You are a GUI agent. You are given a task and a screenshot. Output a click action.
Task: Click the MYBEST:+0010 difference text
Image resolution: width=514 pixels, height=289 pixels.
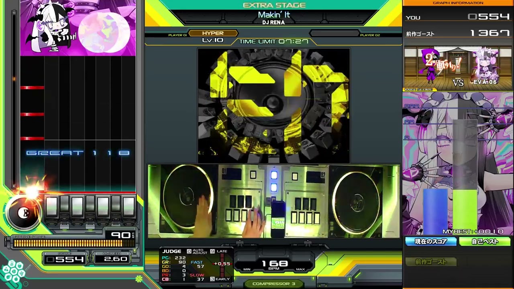tap(473, 232)
